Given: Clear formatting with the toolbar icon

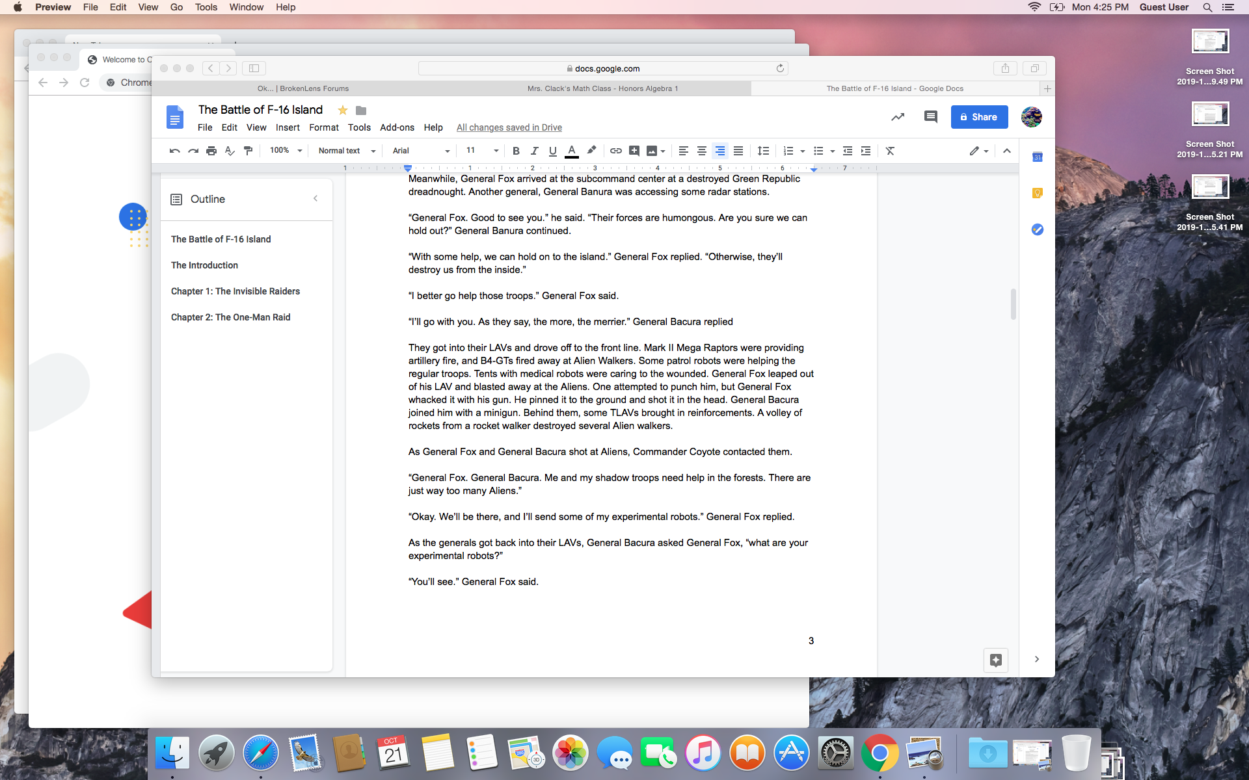Looking at the screenshot, I should (890, 151).
